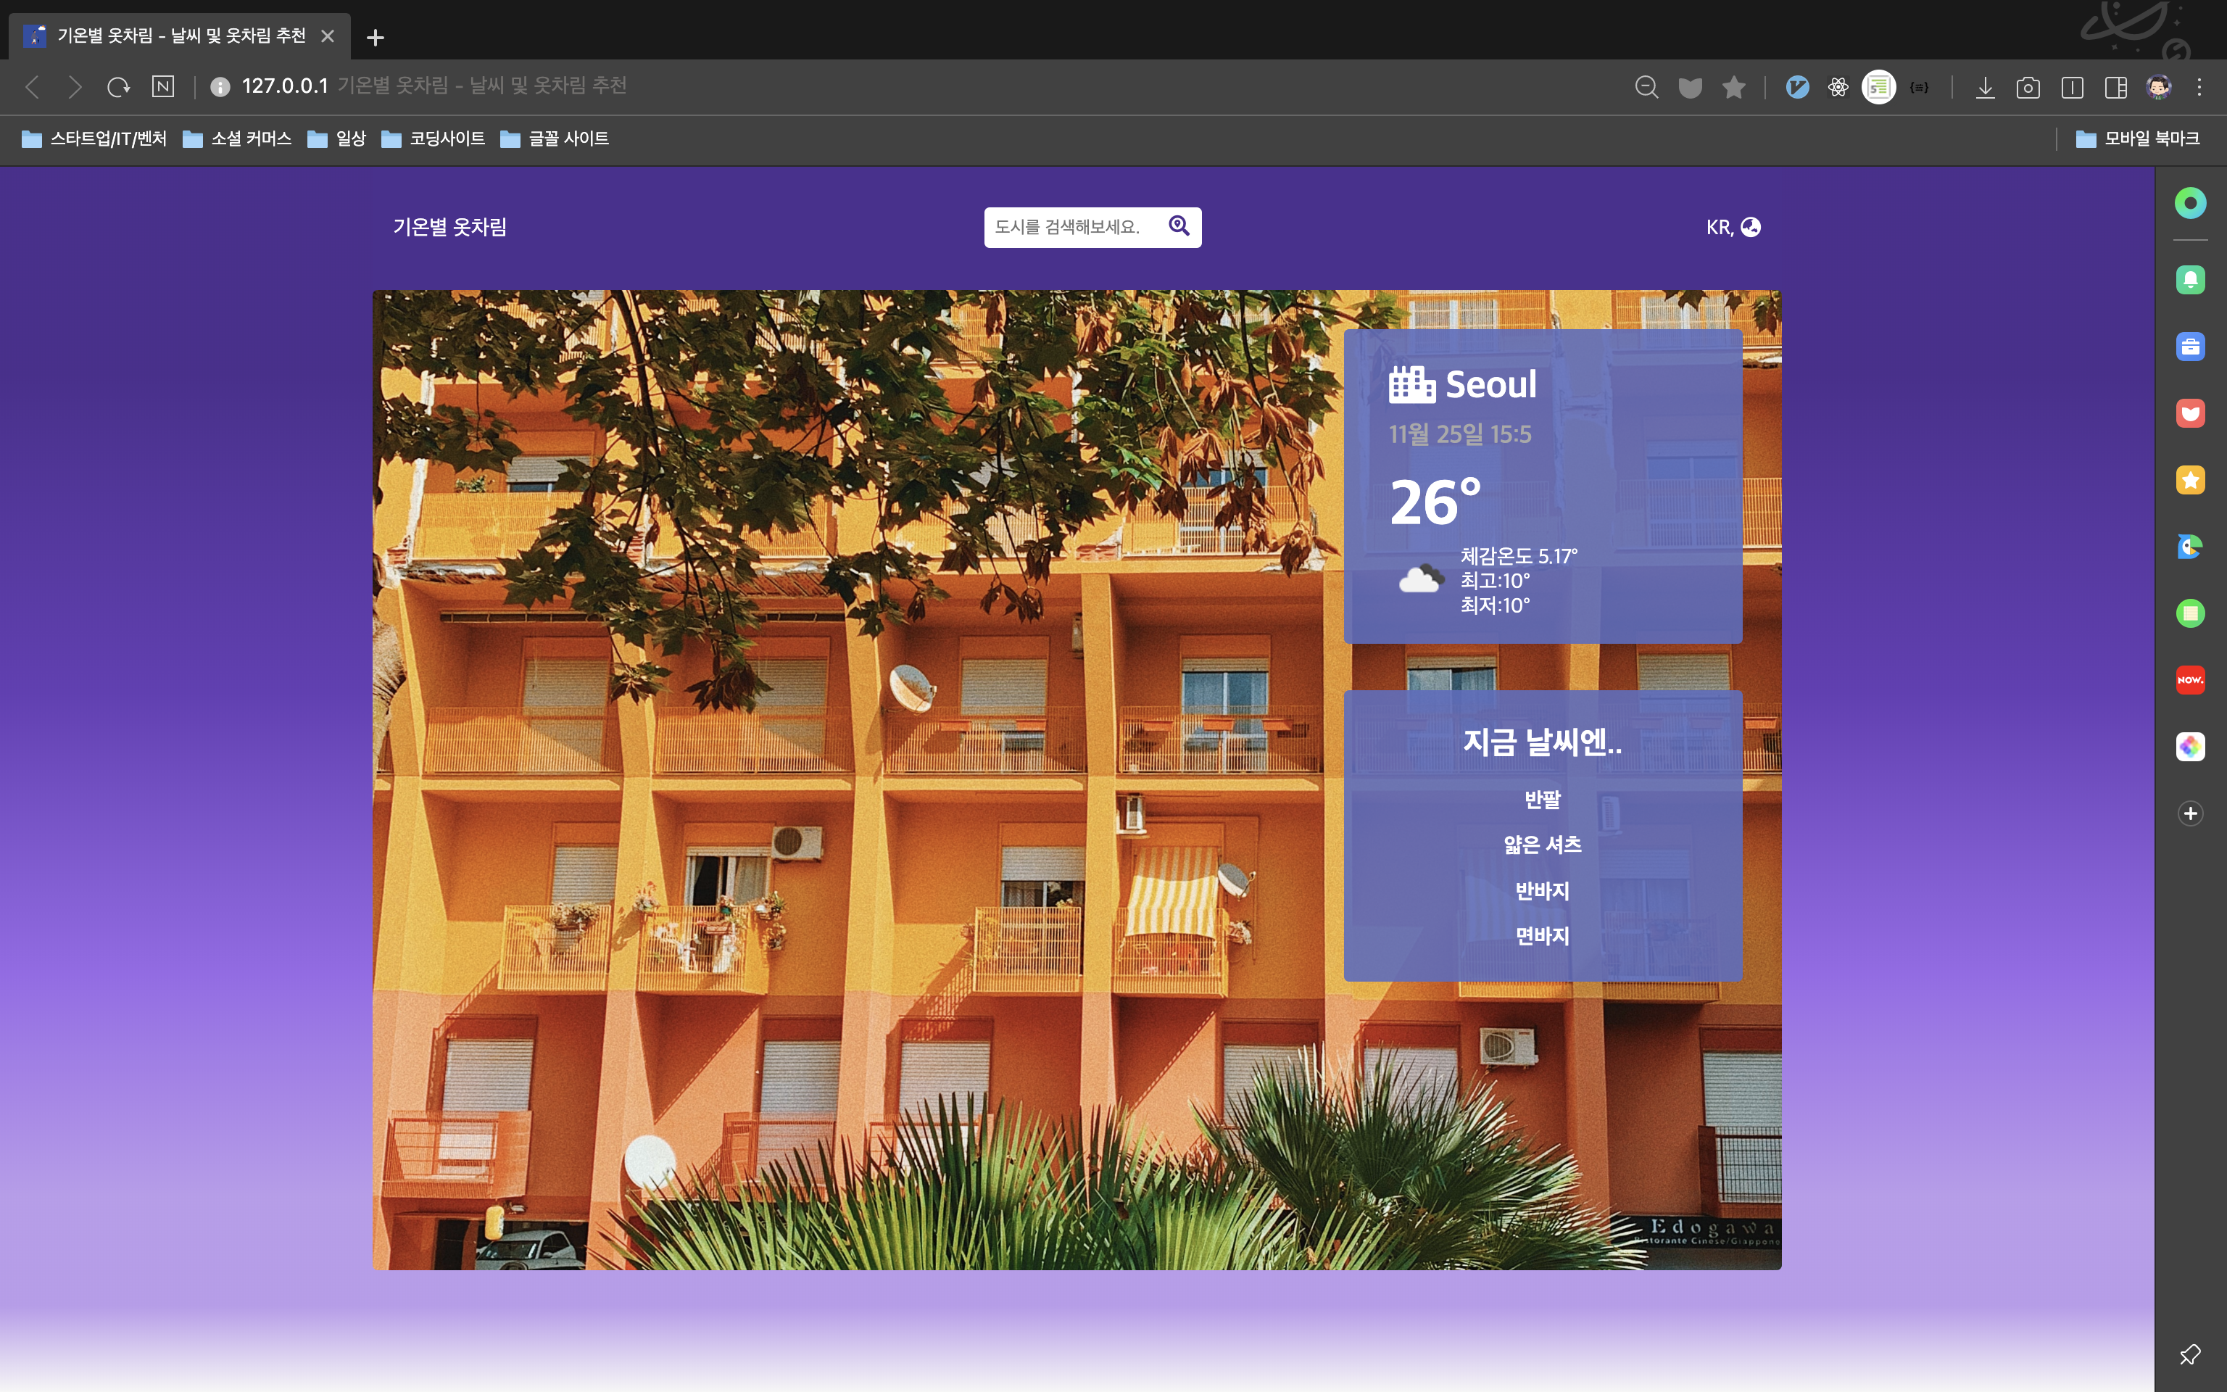This screenshot has height=1392, width=2227.
Task: Click the bookmark star icon in the address bar
Action: click(1734, 88)
